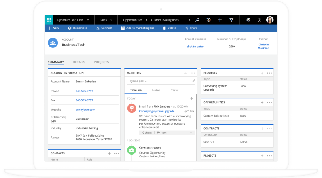The height and width of the screenshot is (178, 322).
Task: Select the Notes tab in Activities
Action: 156,90
